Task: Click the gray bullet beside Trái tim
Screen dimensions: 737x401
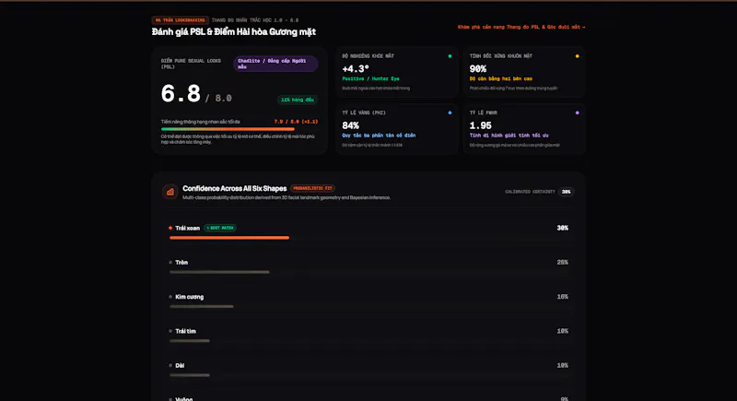Action: (x=170, y=331)
